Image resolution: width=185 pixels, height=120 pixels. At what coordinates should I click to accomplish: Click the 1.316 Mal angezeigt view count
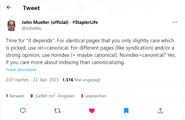click(x=81, y=80)
